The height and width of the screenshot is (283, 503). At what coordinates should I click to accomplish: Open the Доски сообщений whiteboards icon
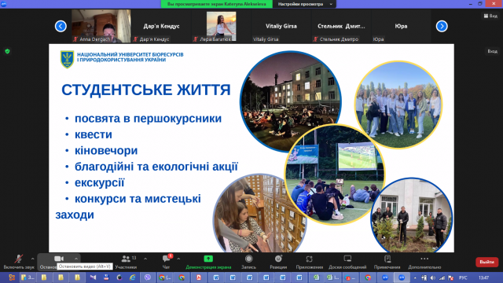pos(347,259)
